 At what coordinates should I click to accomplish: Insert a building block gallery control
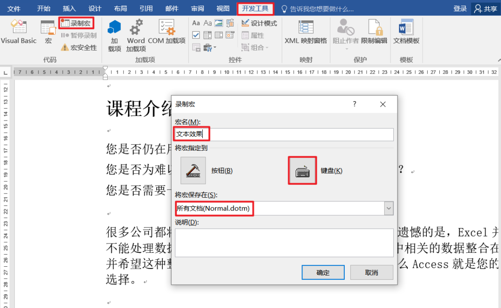(x=230, y=23)
